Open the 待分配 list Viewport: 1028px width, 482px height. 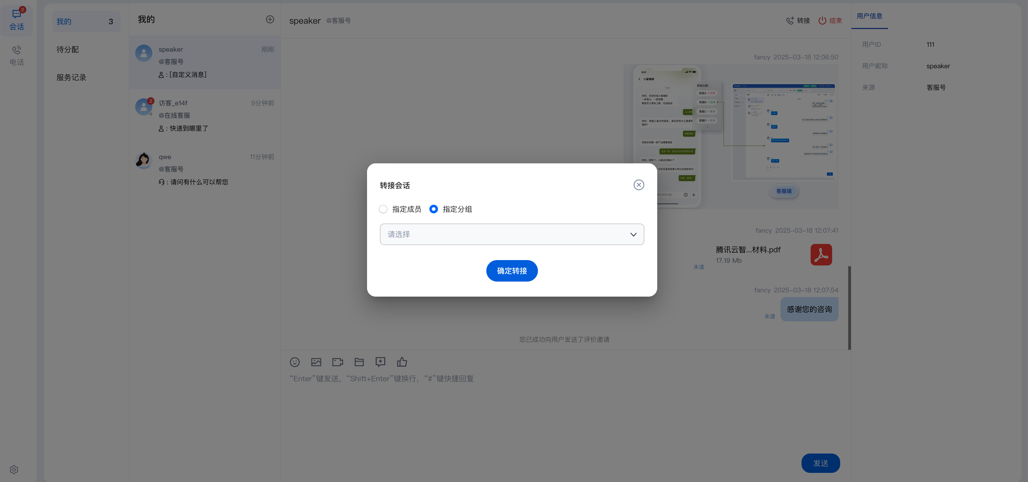(x=67, y=49)
